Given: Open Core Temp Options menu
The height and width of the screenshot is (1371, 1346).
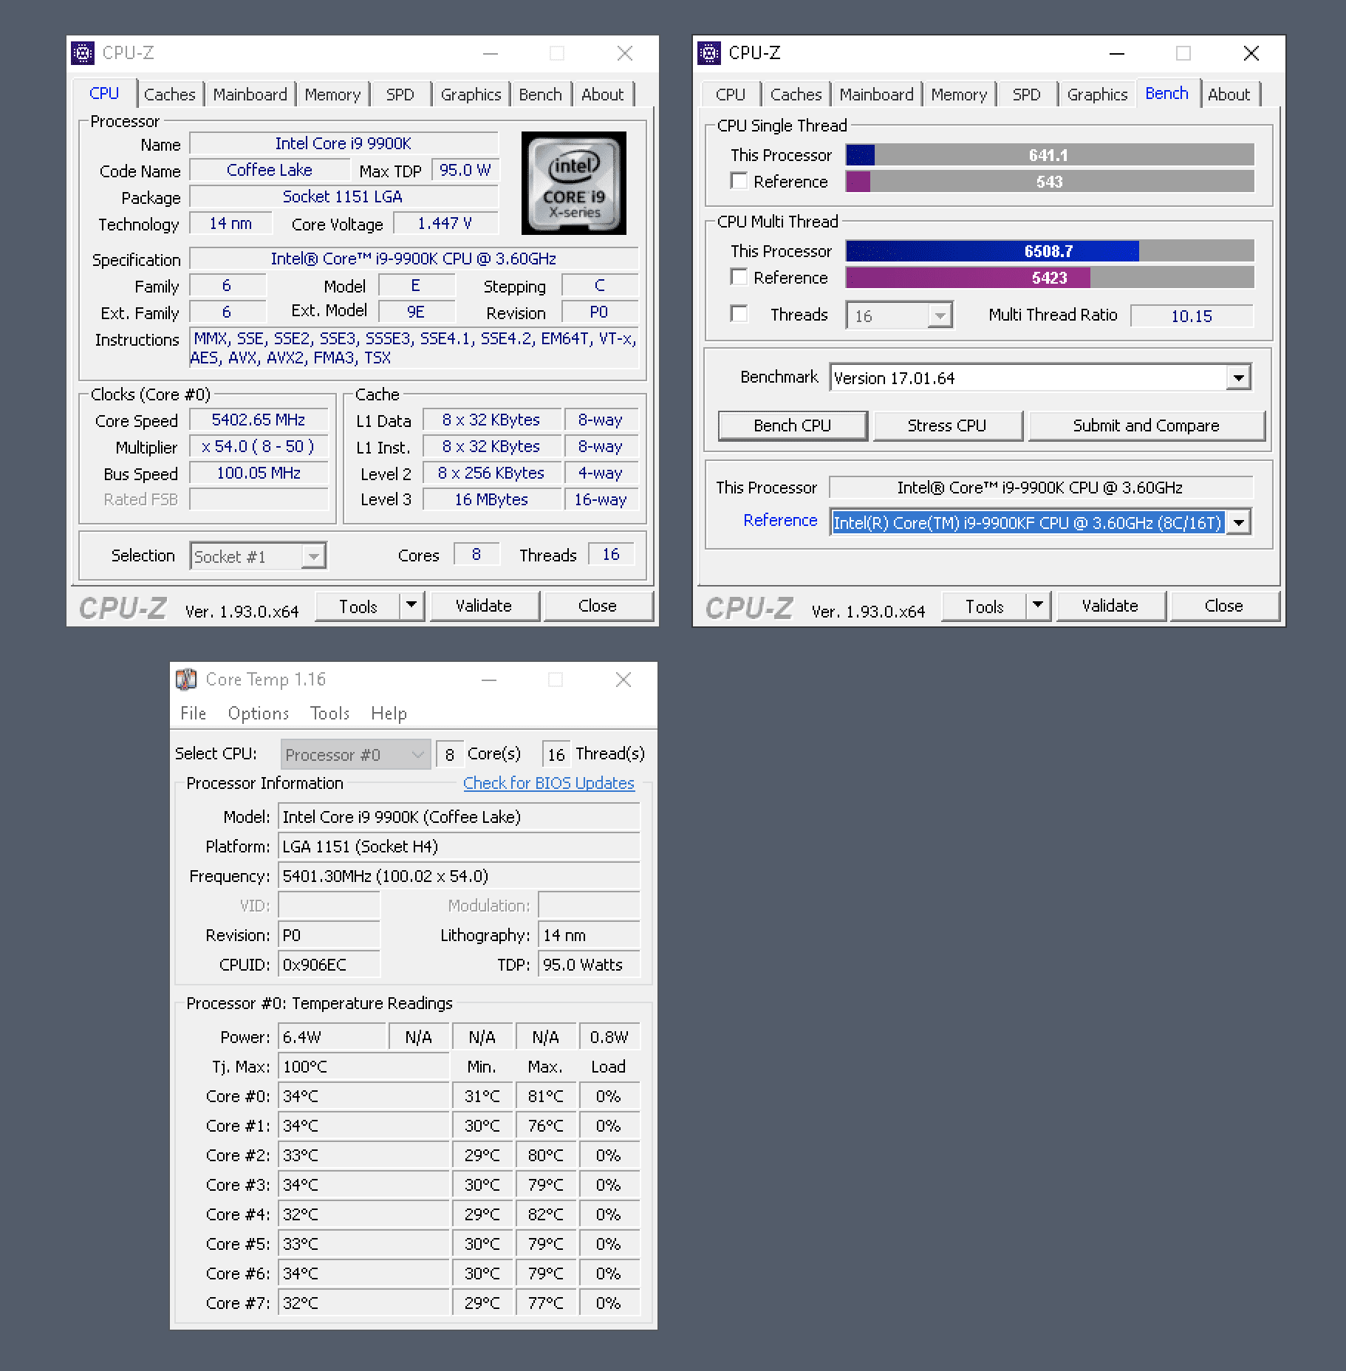Looking at the screenshot, I should [x=258, y=713].
